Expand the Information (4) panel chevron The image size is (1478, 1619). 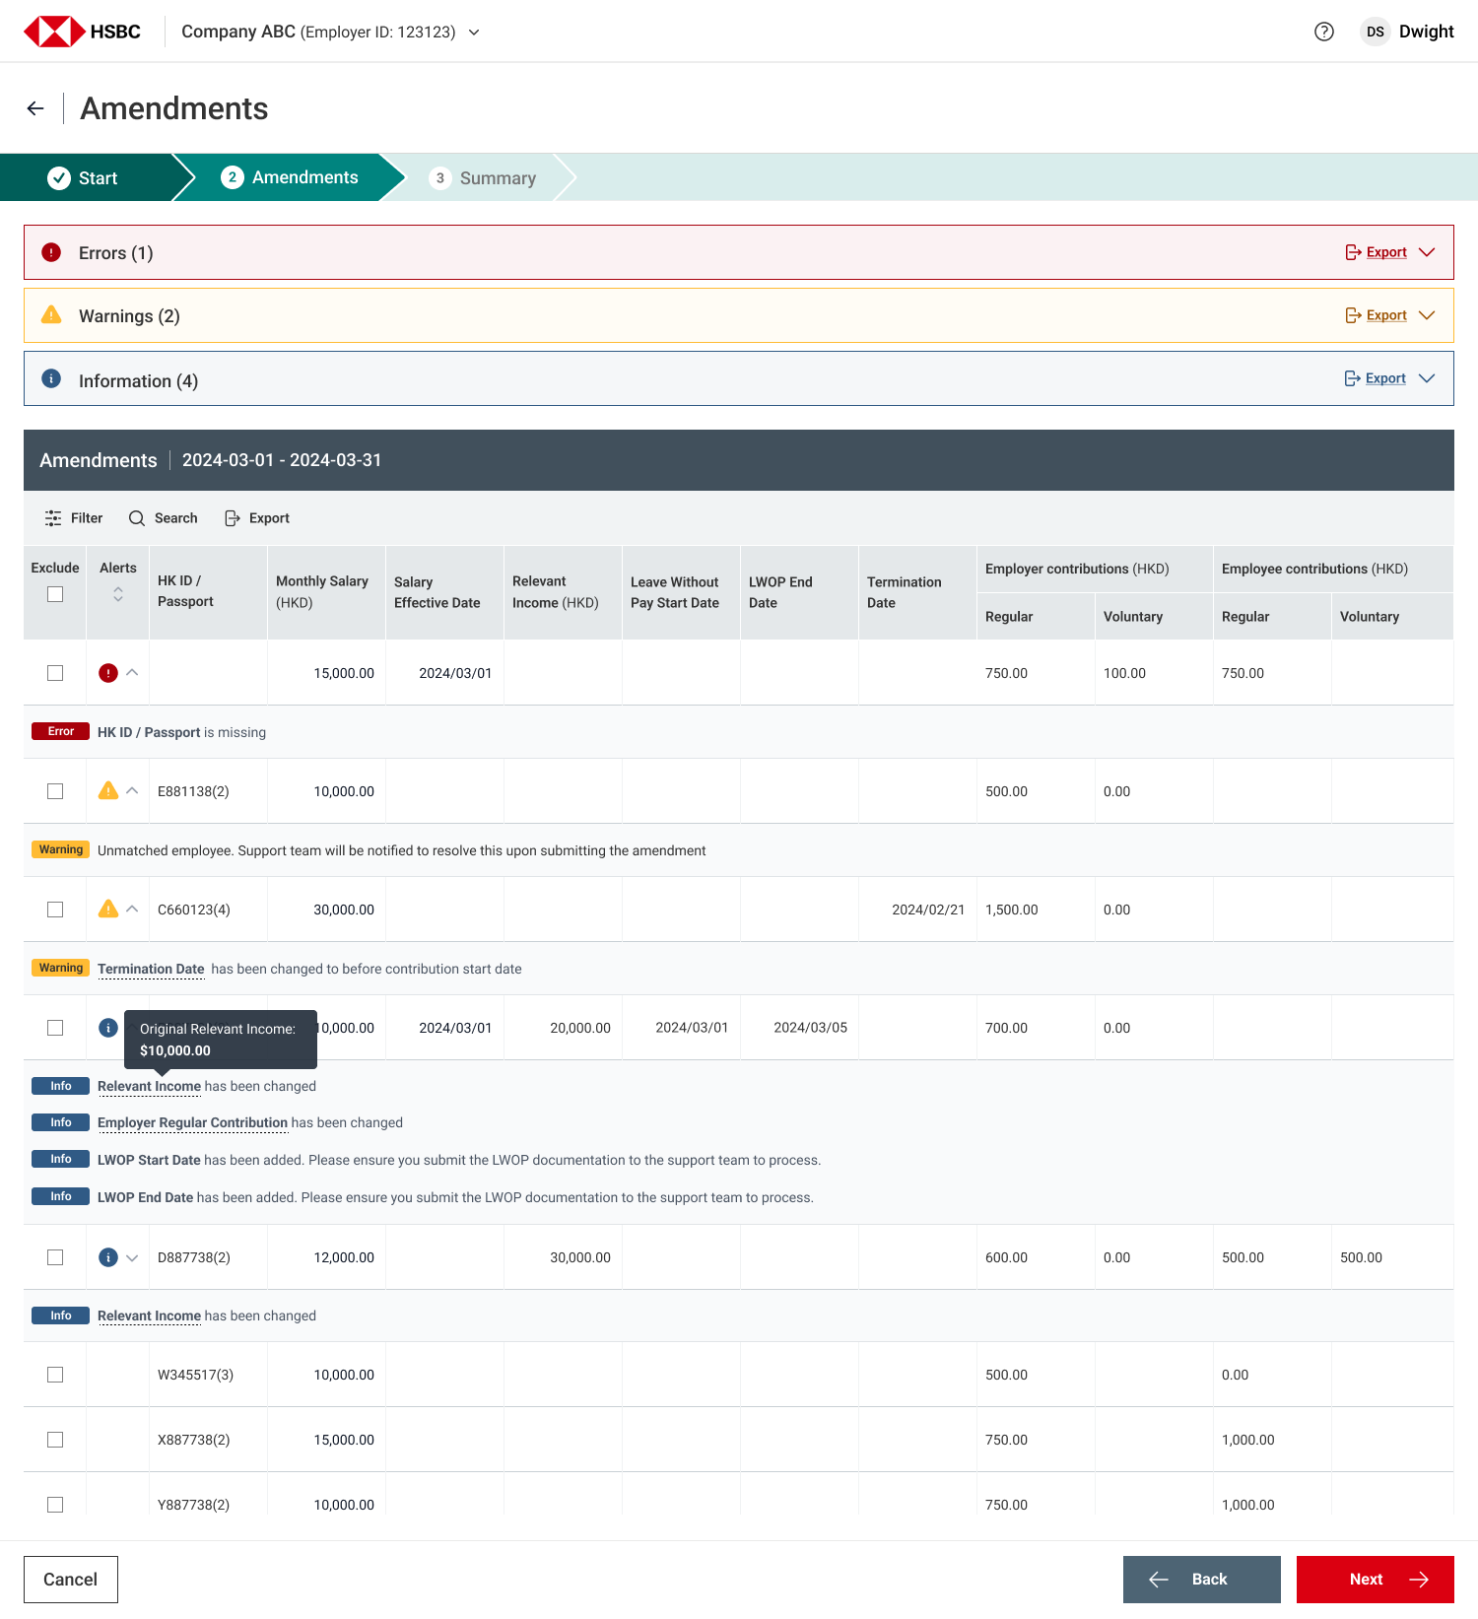[1427, 378]
